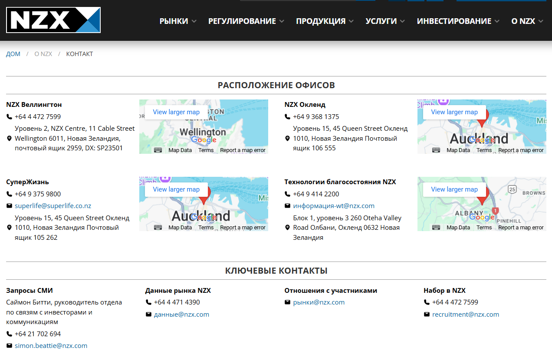552x351 pixels.
Task: Go to ДОМ breadcrumb link
Action: click(x=13, y=54)
